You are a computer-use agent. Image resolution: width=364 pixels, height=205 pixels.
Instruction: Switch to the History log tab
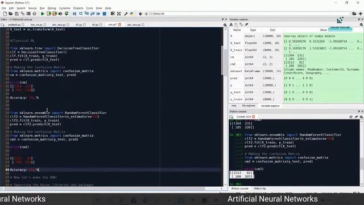[259, 188]
